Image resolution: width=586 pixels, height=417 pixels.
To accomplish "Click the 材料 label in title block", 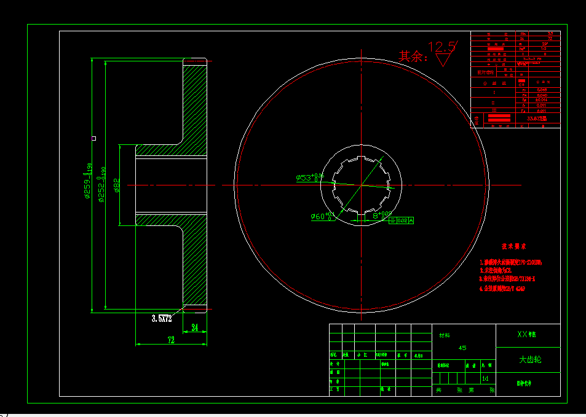I will (445, 335).
